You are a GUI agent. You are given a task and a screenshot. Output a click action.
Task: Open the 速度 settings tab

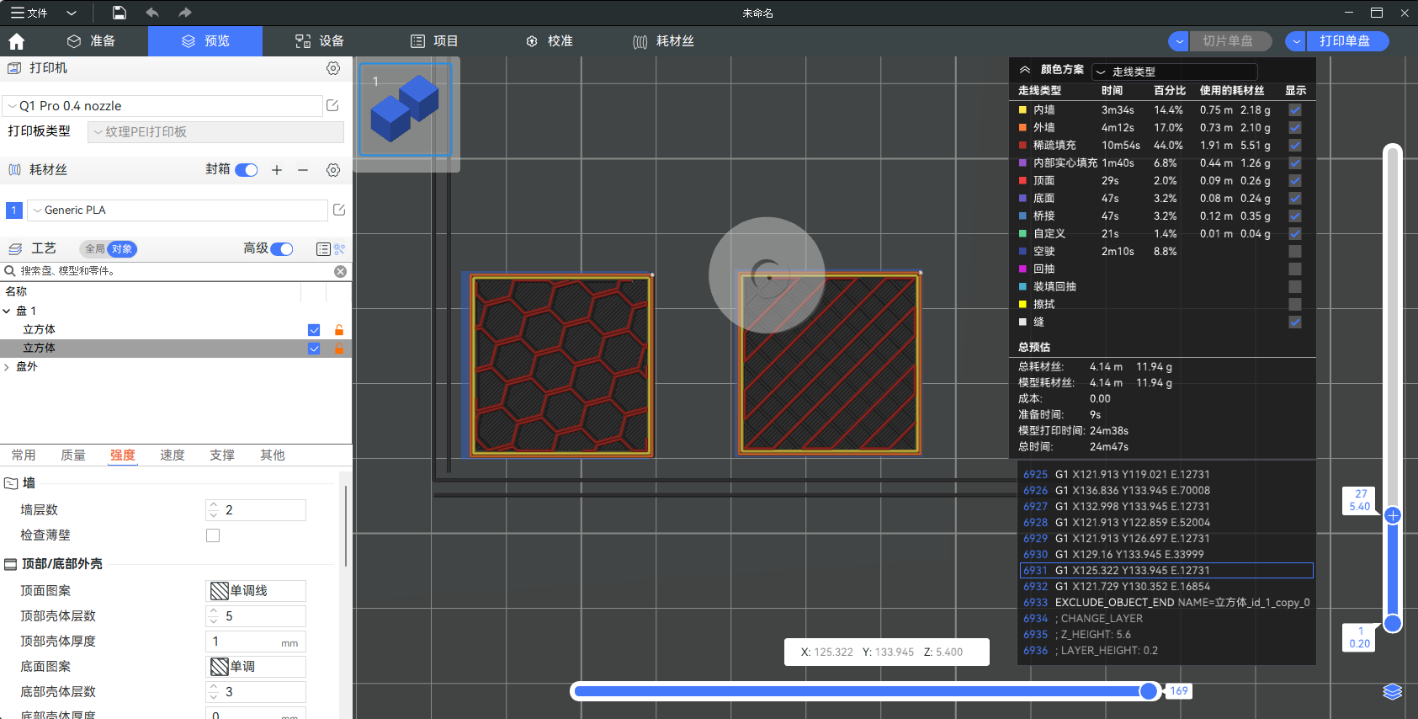click(x=173, y=455)
